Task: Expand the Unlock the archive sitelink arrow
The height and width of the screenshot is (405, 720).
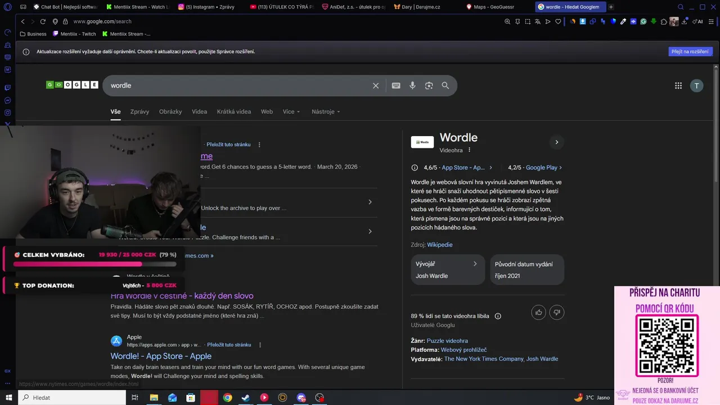Action: (x=370, y=202)
